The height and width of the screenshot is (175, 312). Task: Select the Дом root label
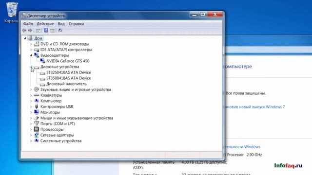[x=38, y=38]
